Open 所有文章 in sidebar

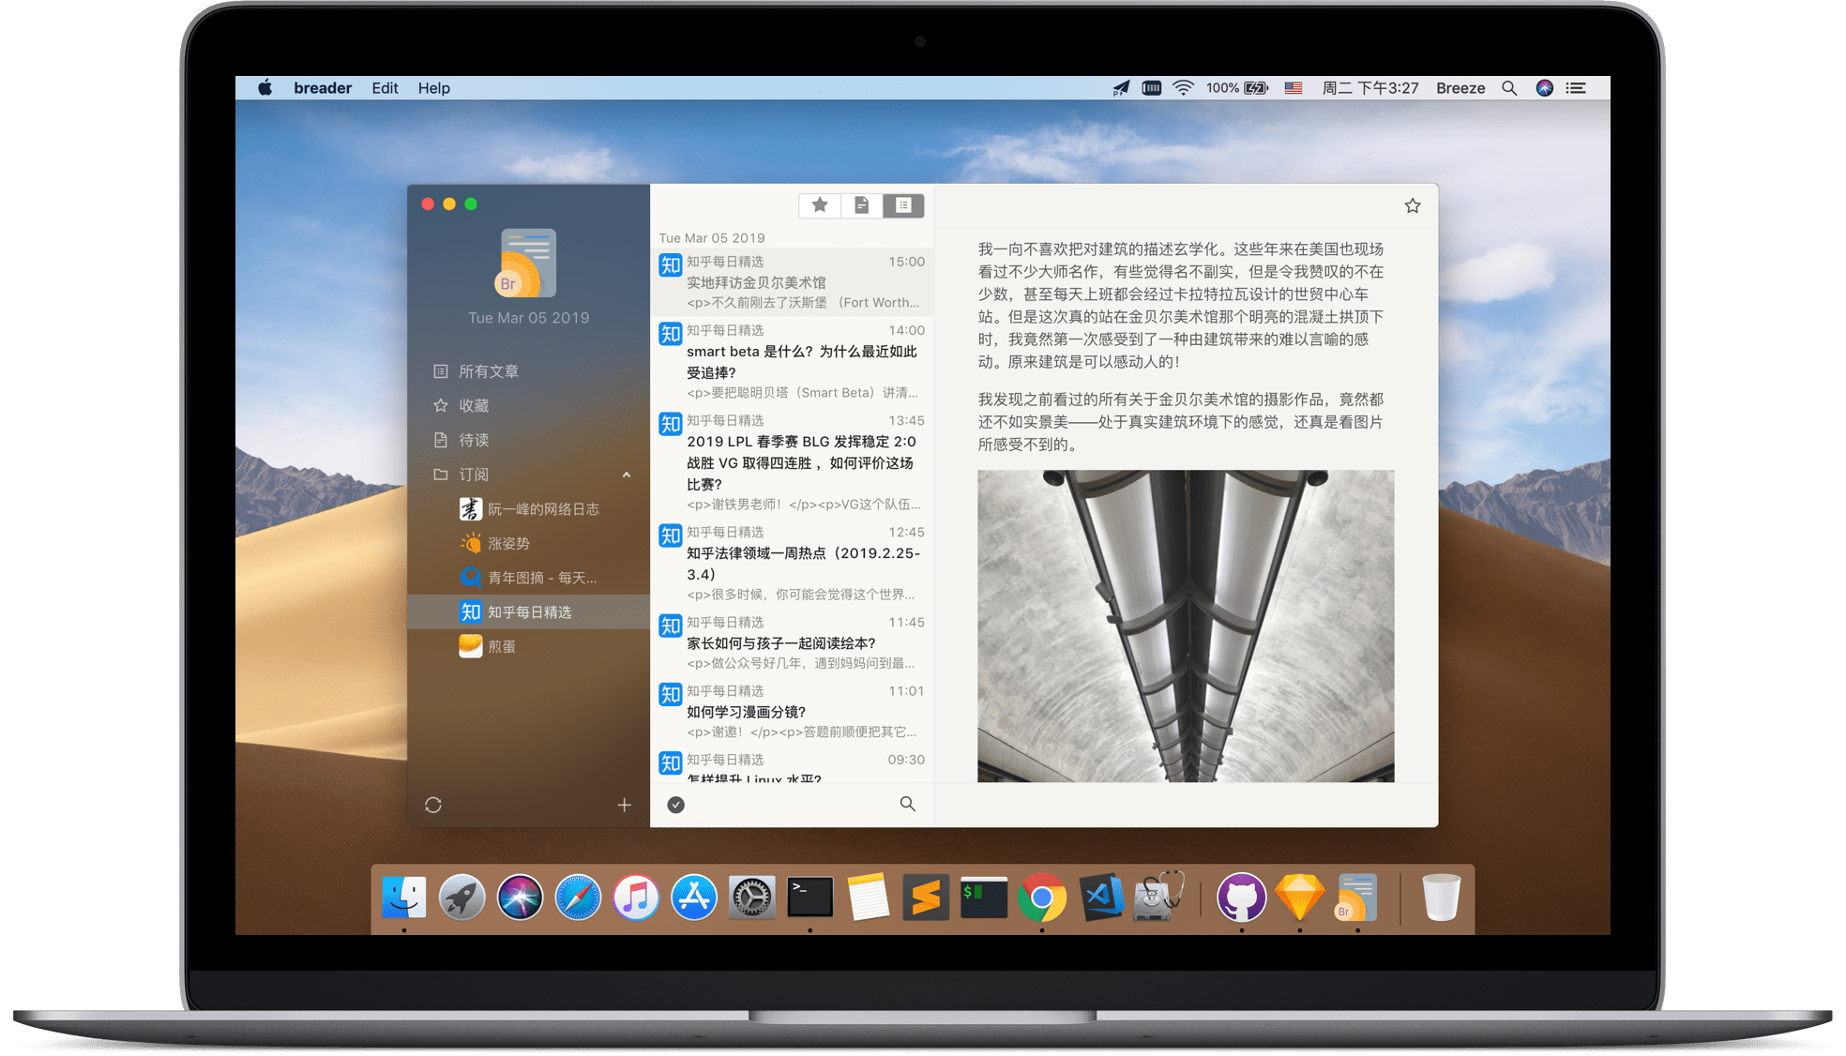pyautogui.click(x=488, y=371)
